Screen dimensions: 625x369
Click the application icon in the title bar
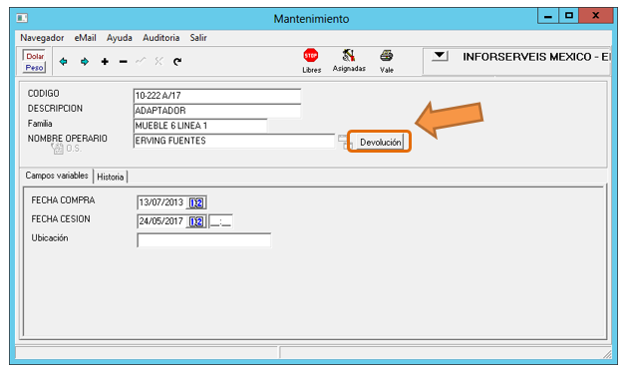click(22, 18)
